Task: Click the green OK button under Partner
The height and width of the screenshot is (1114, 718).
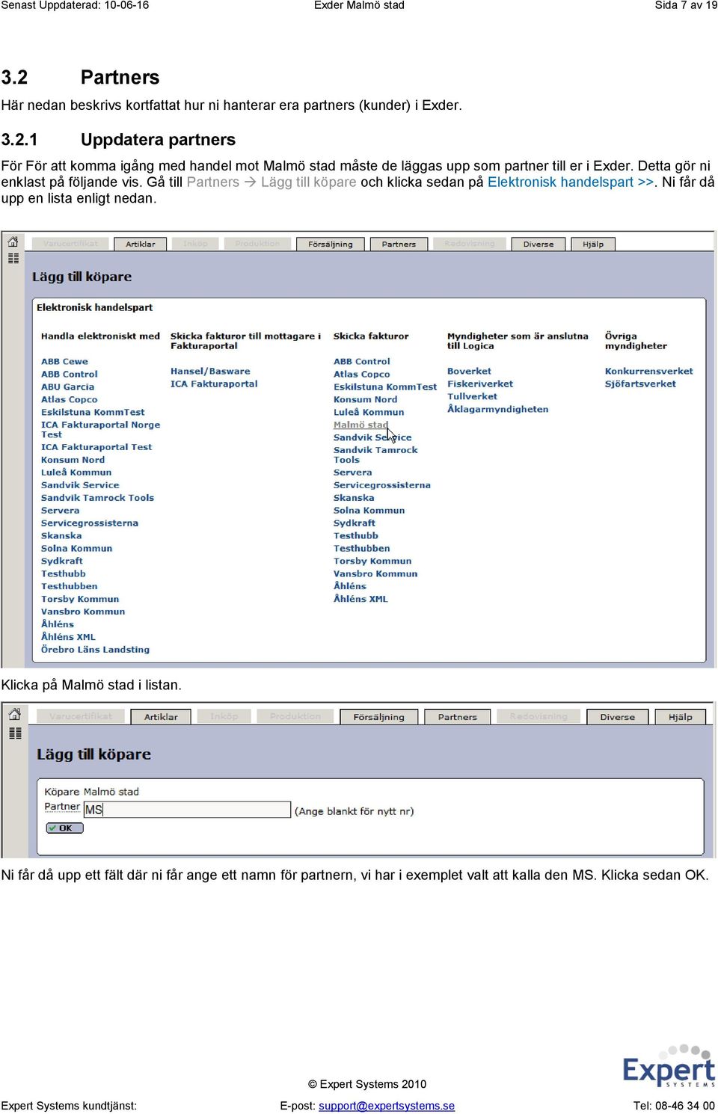Action: click(64, 828)
